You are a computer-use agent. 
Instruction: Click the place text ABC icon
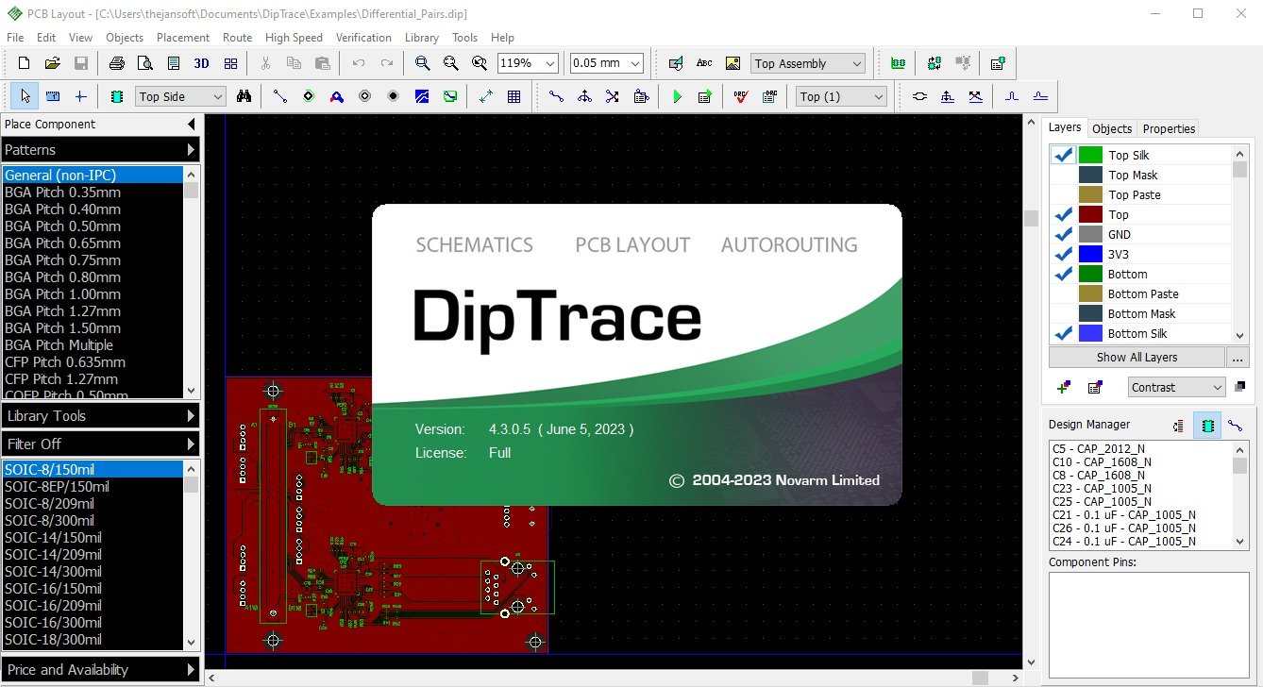[704, 63]
